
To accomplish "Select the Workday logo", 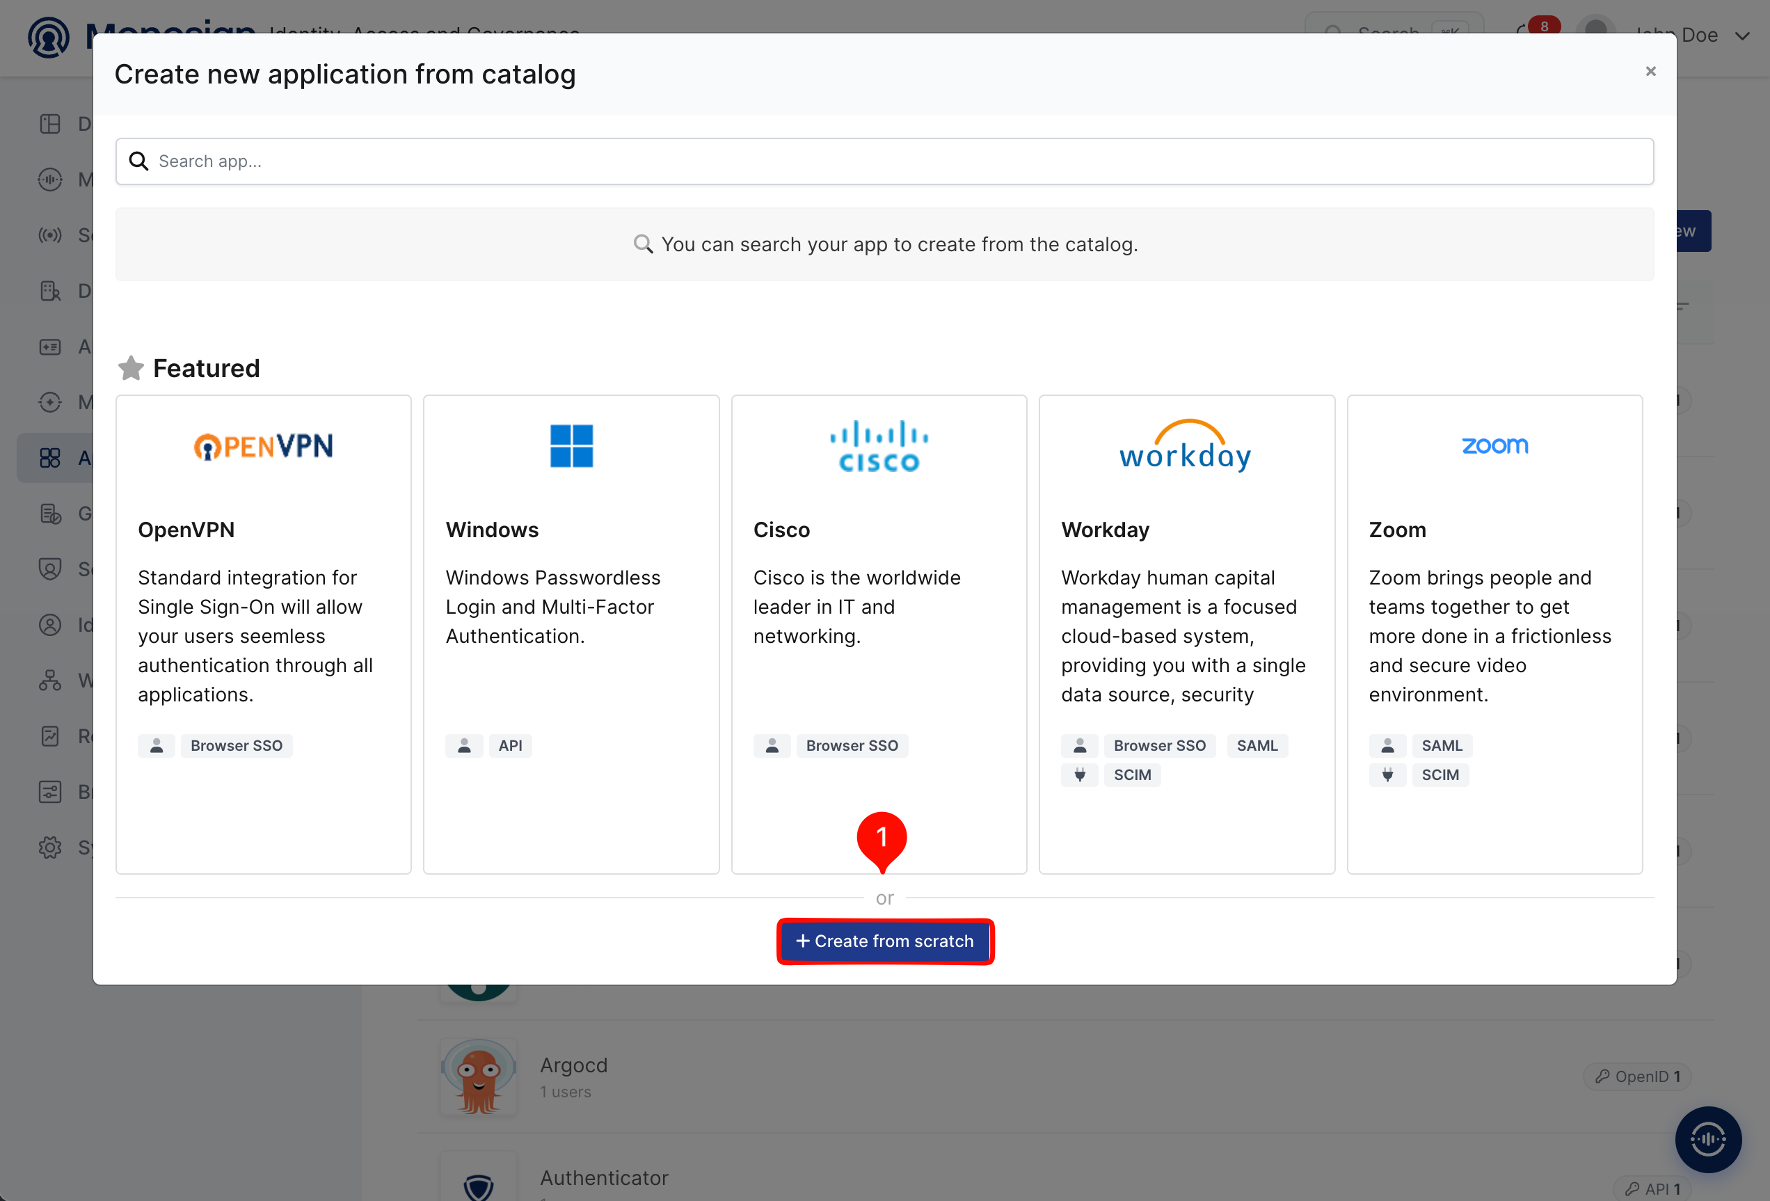I will point(1186,446).
